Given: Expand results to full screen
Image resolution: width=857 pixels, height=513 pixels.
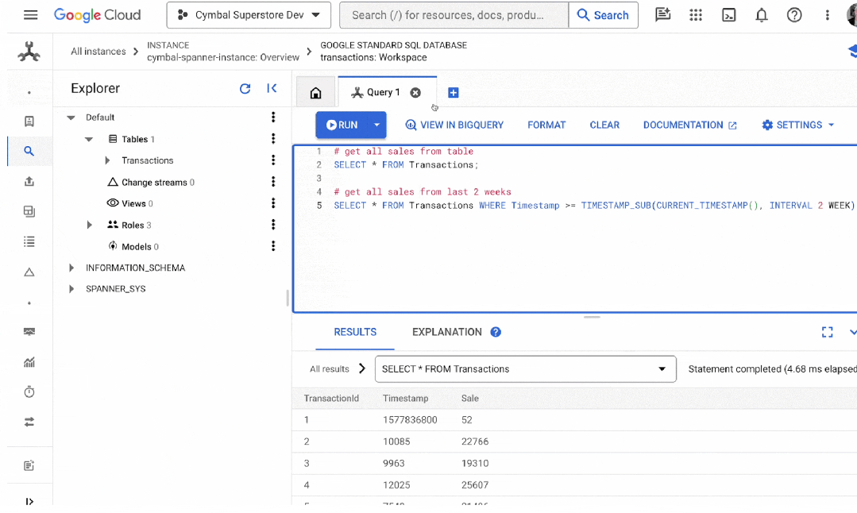Looking at the screenshot, I should (827, 332).
